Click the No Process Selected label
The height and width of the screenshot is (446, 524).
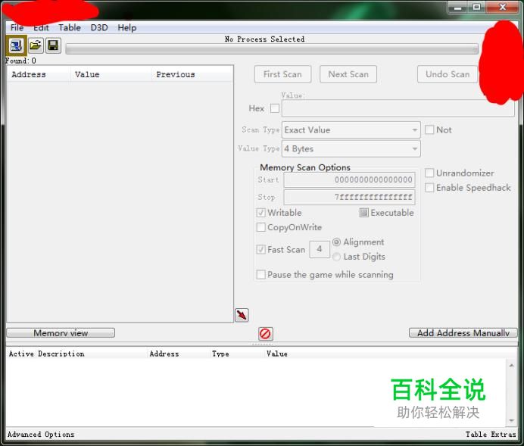point(265,39)
